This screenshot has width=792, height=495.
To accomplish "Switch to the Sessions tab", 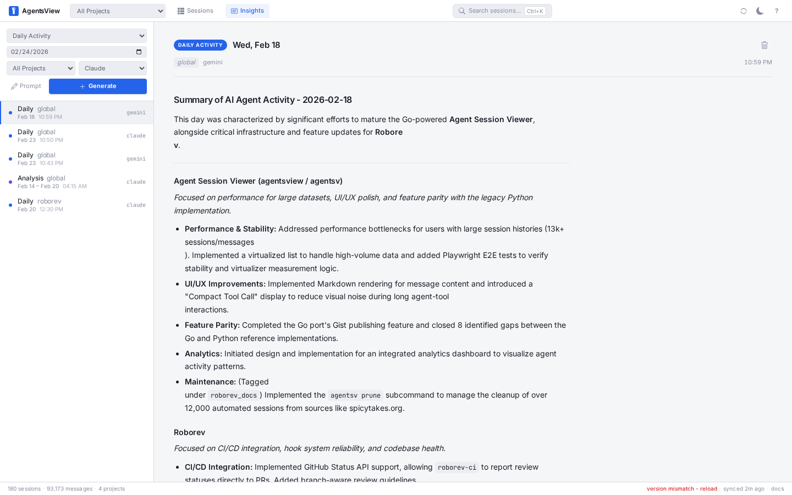I will pos(195,10).
